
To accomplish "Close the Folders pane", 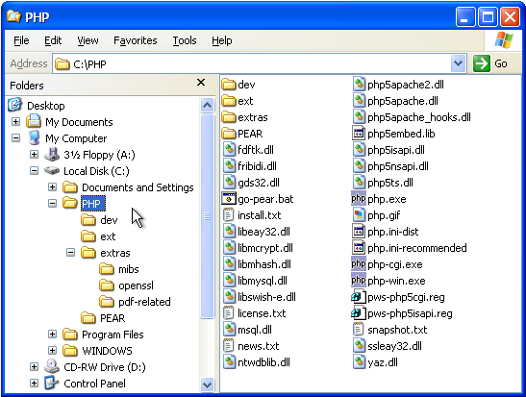I will [201, 82].
